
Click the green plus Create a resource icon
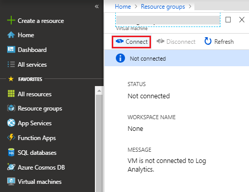pyautogui.click(x=11, y=20)
